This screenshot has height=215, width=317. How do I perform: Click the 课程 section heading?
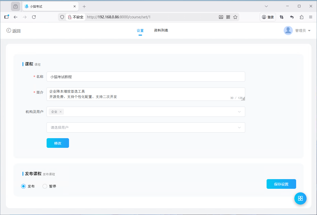pyautogui.click(x=29, y=64)
